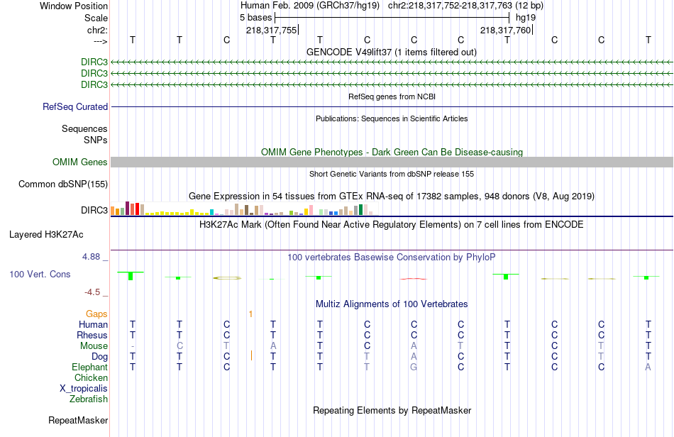
Task: Click the RefSeq Curated blue intron line
Action: (392, 106)
